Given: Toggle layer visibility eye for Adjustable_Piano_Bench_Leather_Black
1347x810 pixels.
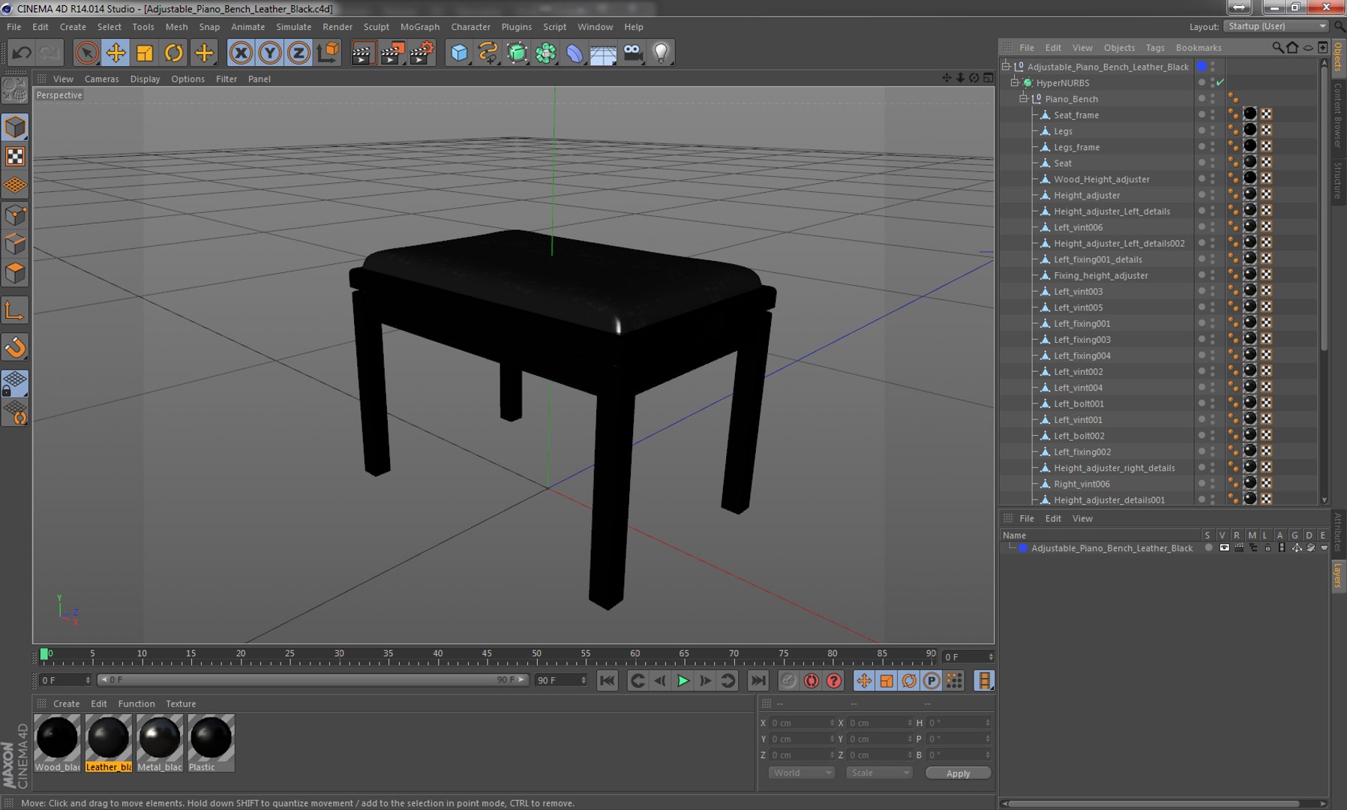Looking at the screenshot, I should pos(1224,547).
